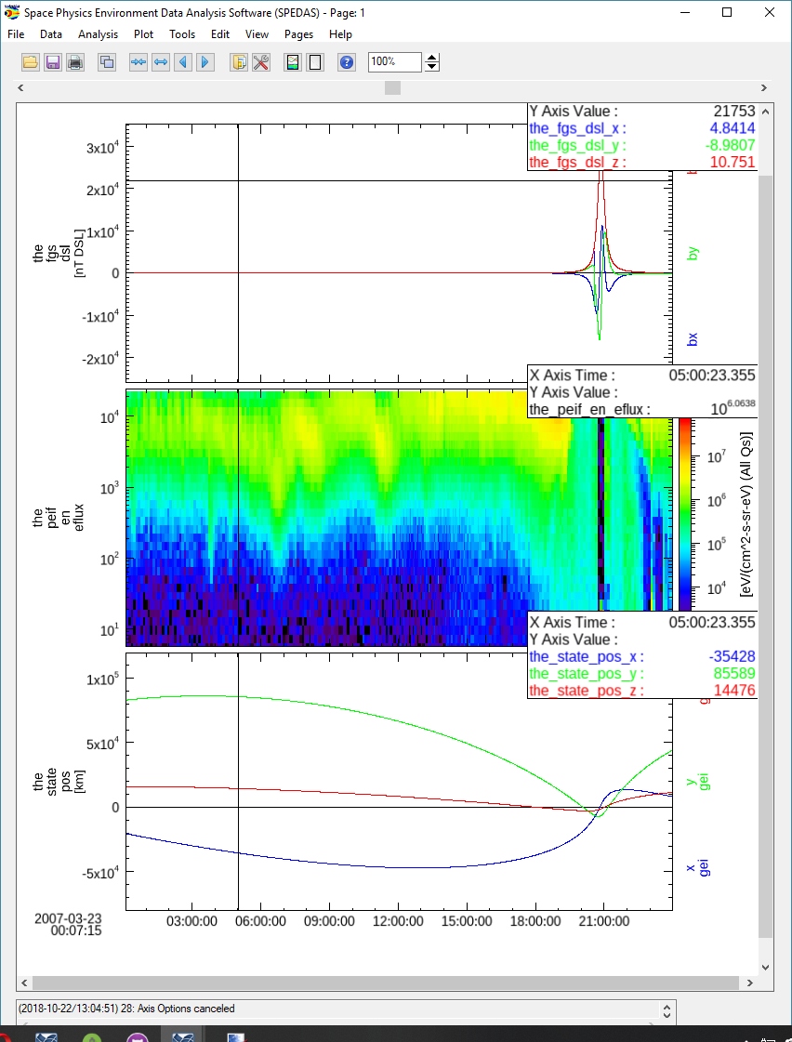The height and width of the screenshot is (1042, 792).
Task: Click the outward double-arrow time-range icon
Action: coord(161,62)
